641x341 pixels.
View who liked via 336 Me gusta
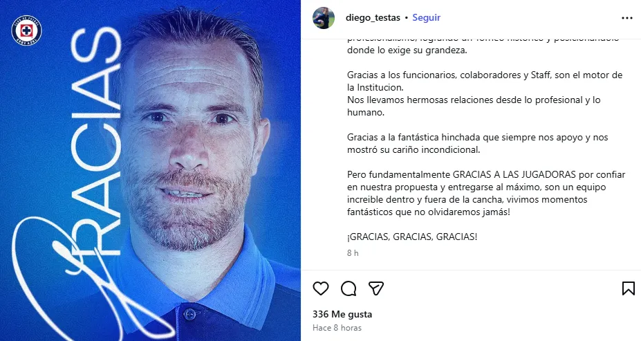342,314
